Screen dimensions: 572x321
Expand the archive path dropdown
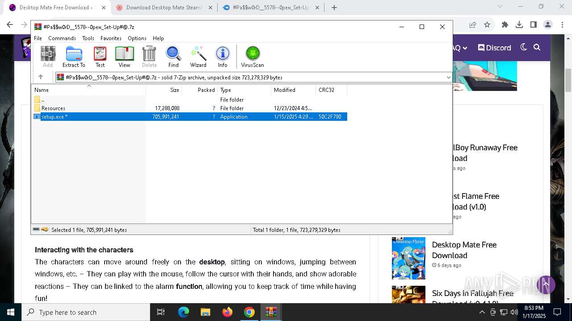tap(448, 77)
